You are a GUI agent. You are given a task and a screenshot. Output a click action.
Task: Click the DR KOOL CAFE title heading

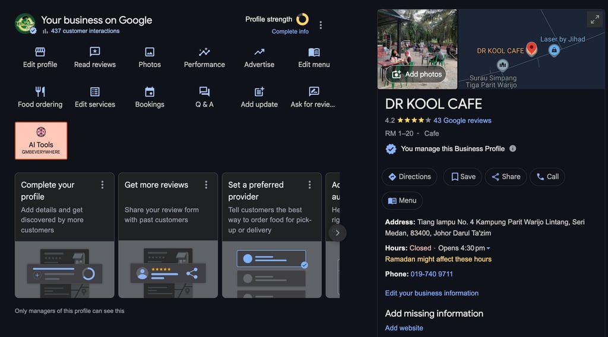pyautogui.click(x=433, y=104)
